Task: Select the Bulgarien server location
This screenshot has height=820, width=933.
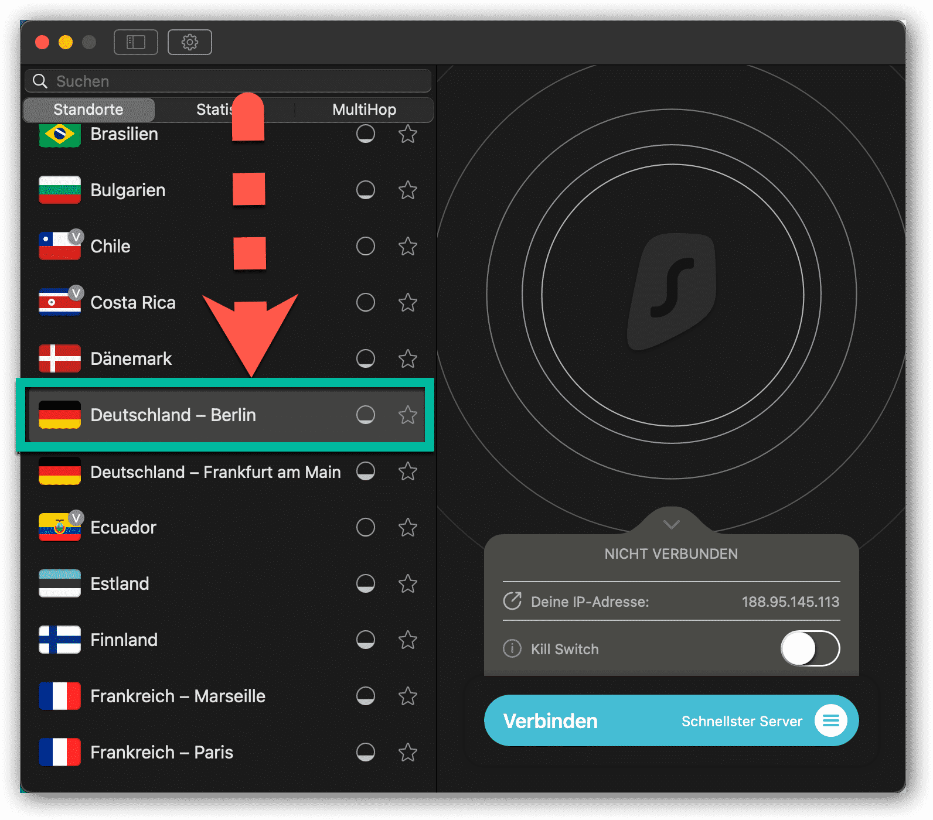Action: pos(228,190)
